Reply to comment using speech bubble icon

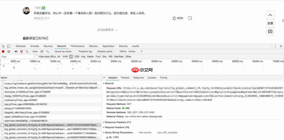[x=190, y=18]
